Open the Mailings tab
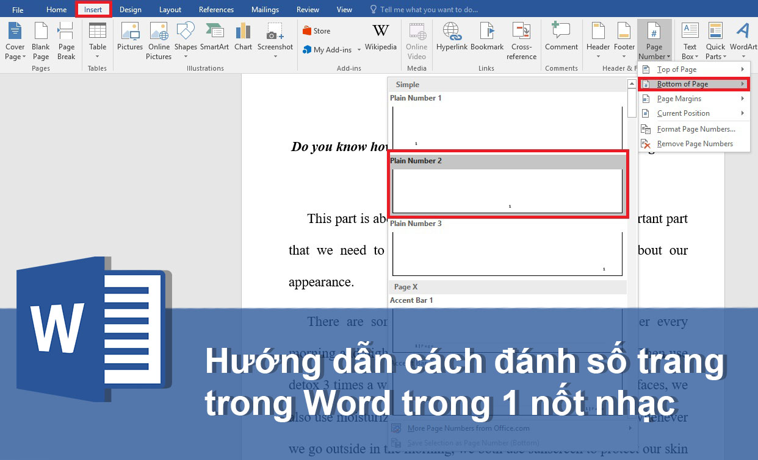The image size is (758, 460). point(265,10)
